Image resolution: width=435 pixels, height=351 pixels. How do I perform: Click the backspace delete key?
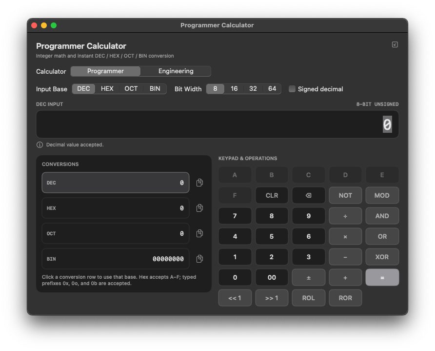pos(309,195)
